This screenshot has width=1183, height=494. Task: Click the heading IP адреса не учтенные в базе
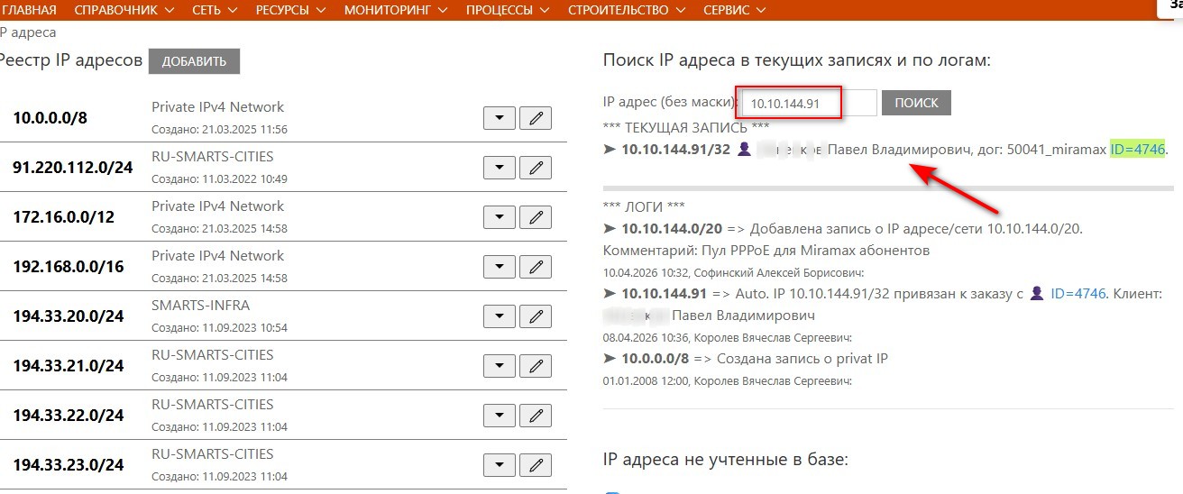pos(725,460)
